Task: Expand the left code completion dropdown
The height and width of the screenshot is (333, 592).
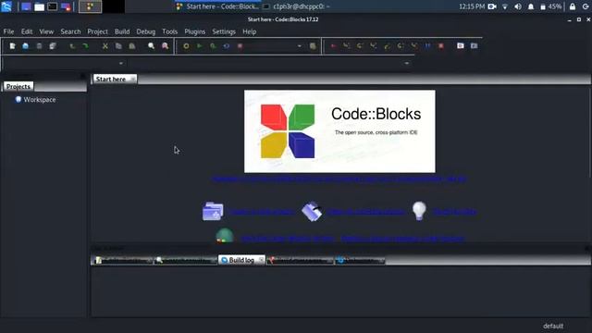Action: click(121, 63)
